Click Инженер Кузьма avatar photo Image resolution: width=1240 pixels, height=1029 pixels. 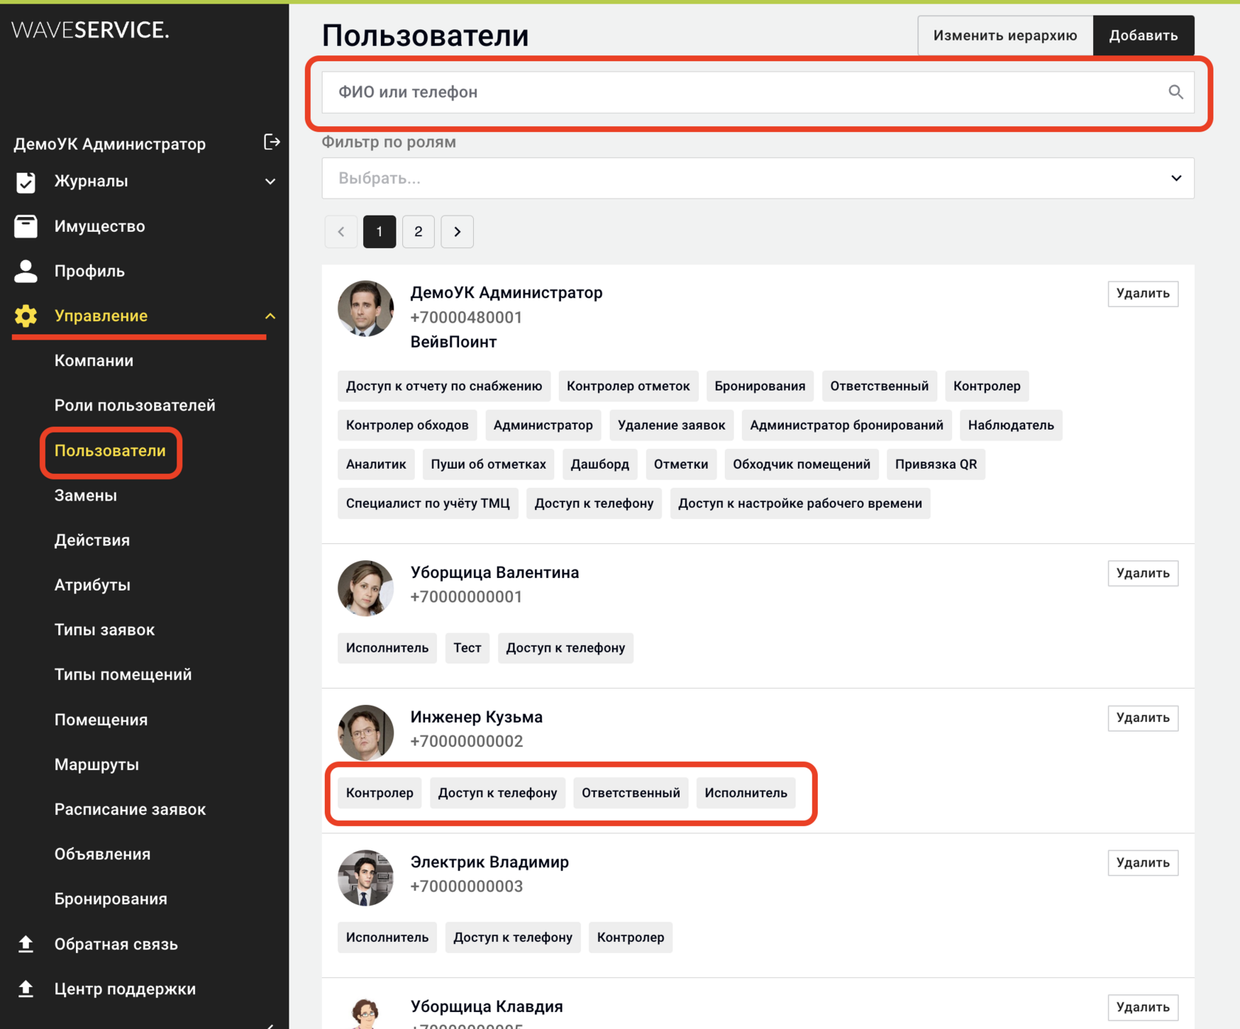(365, 733)
